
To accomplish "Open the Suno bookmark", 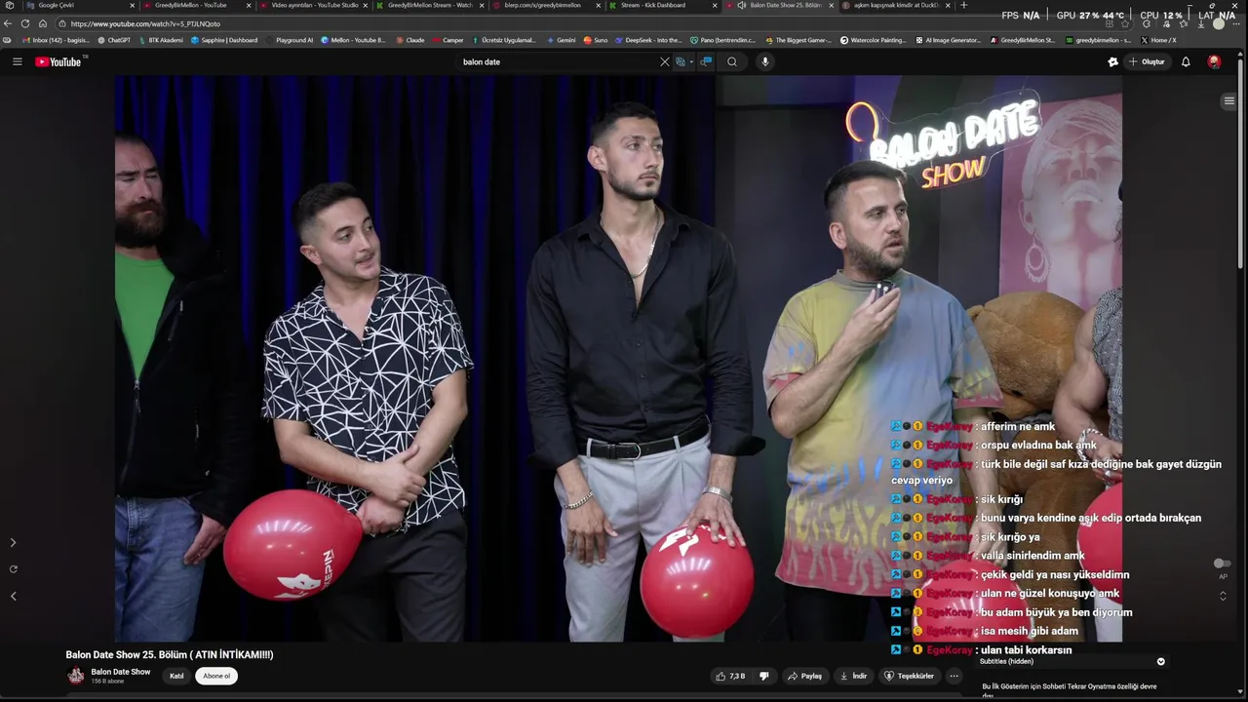I will point(596,40).
